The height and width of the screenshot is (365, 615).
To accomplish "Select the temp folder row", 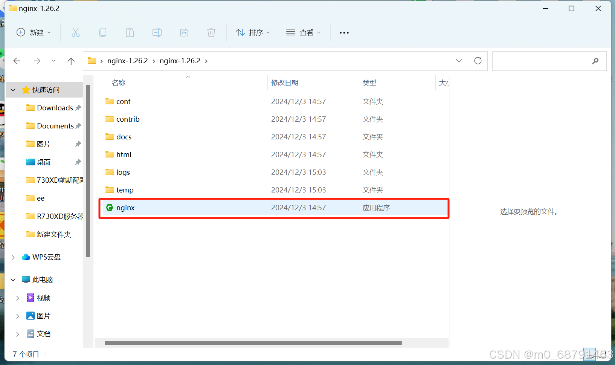I will coord(275,190).
